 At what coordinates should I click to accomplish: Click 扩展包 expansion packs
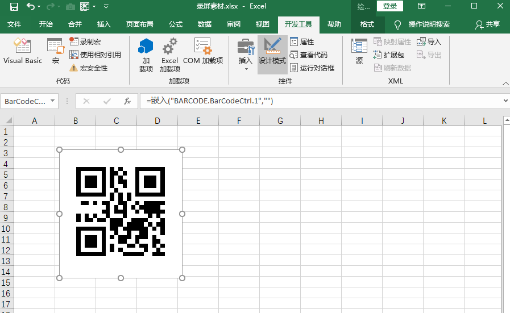click(x=389, y=55)
